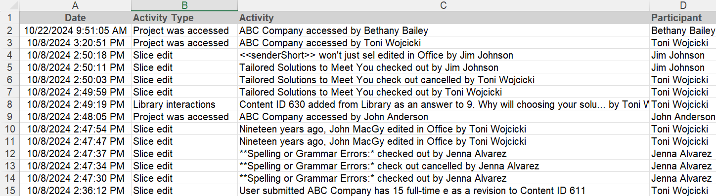Viewport: 716px width, 196px height.
Task: Select the ABC Company accessed by John Anderson cell
Action: [x=444, y=117]
